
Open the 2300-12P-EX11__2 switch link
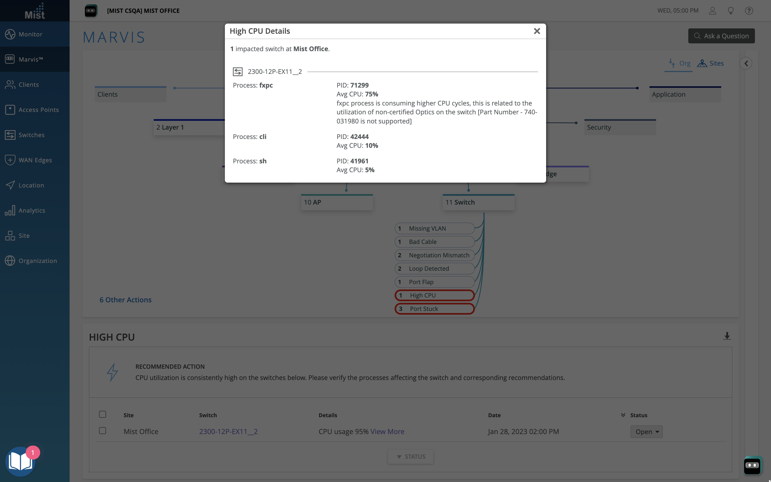(x=228, y=431)
